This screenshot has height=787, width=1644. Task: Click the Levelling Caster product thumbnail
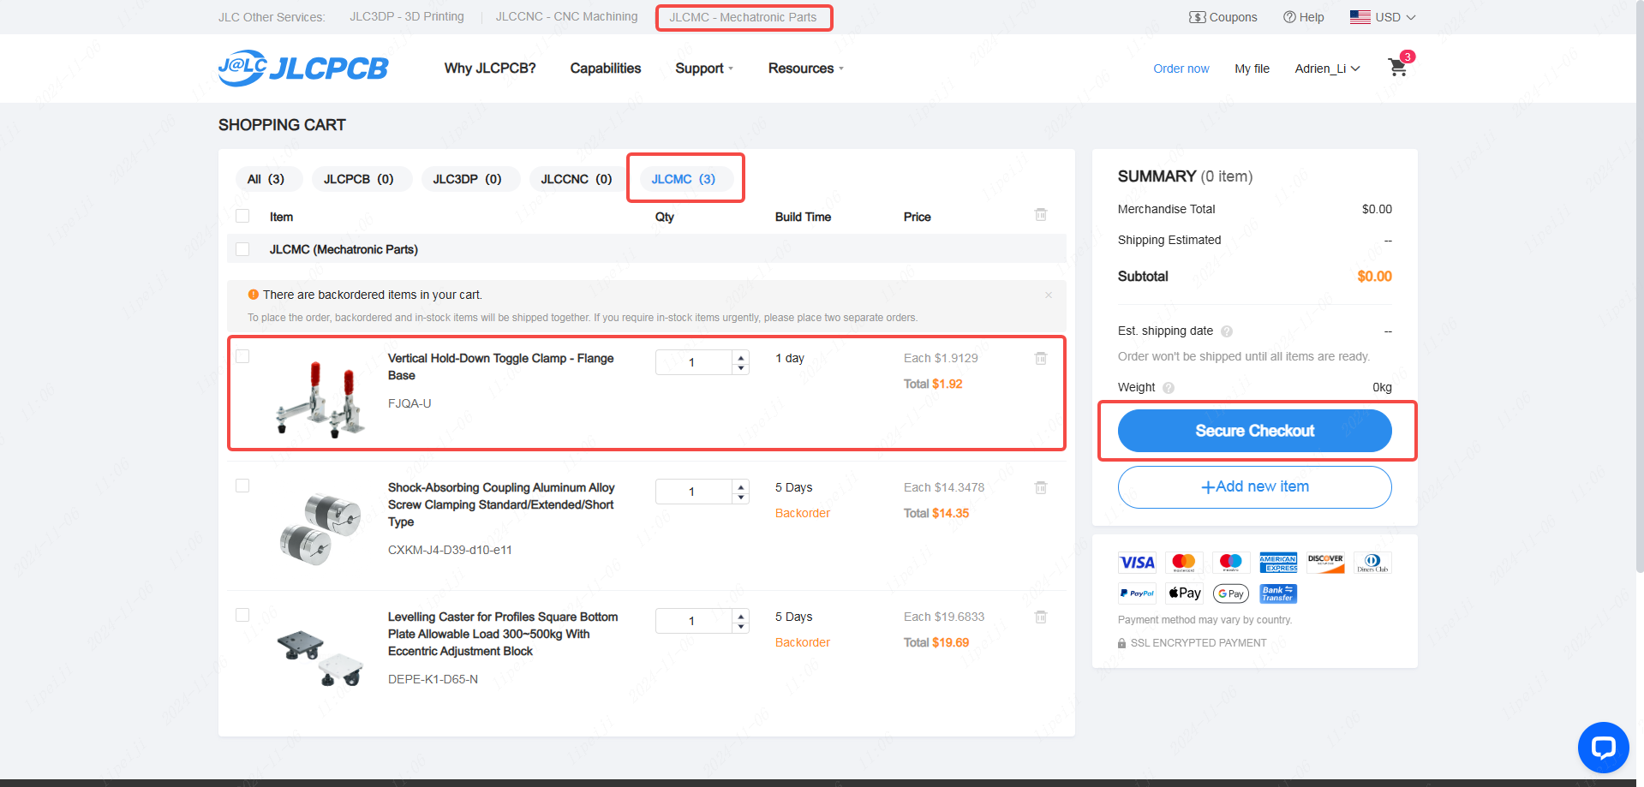320,657
